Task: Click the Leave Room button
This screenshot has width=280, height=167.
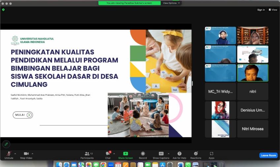Action: pos(268,155)
